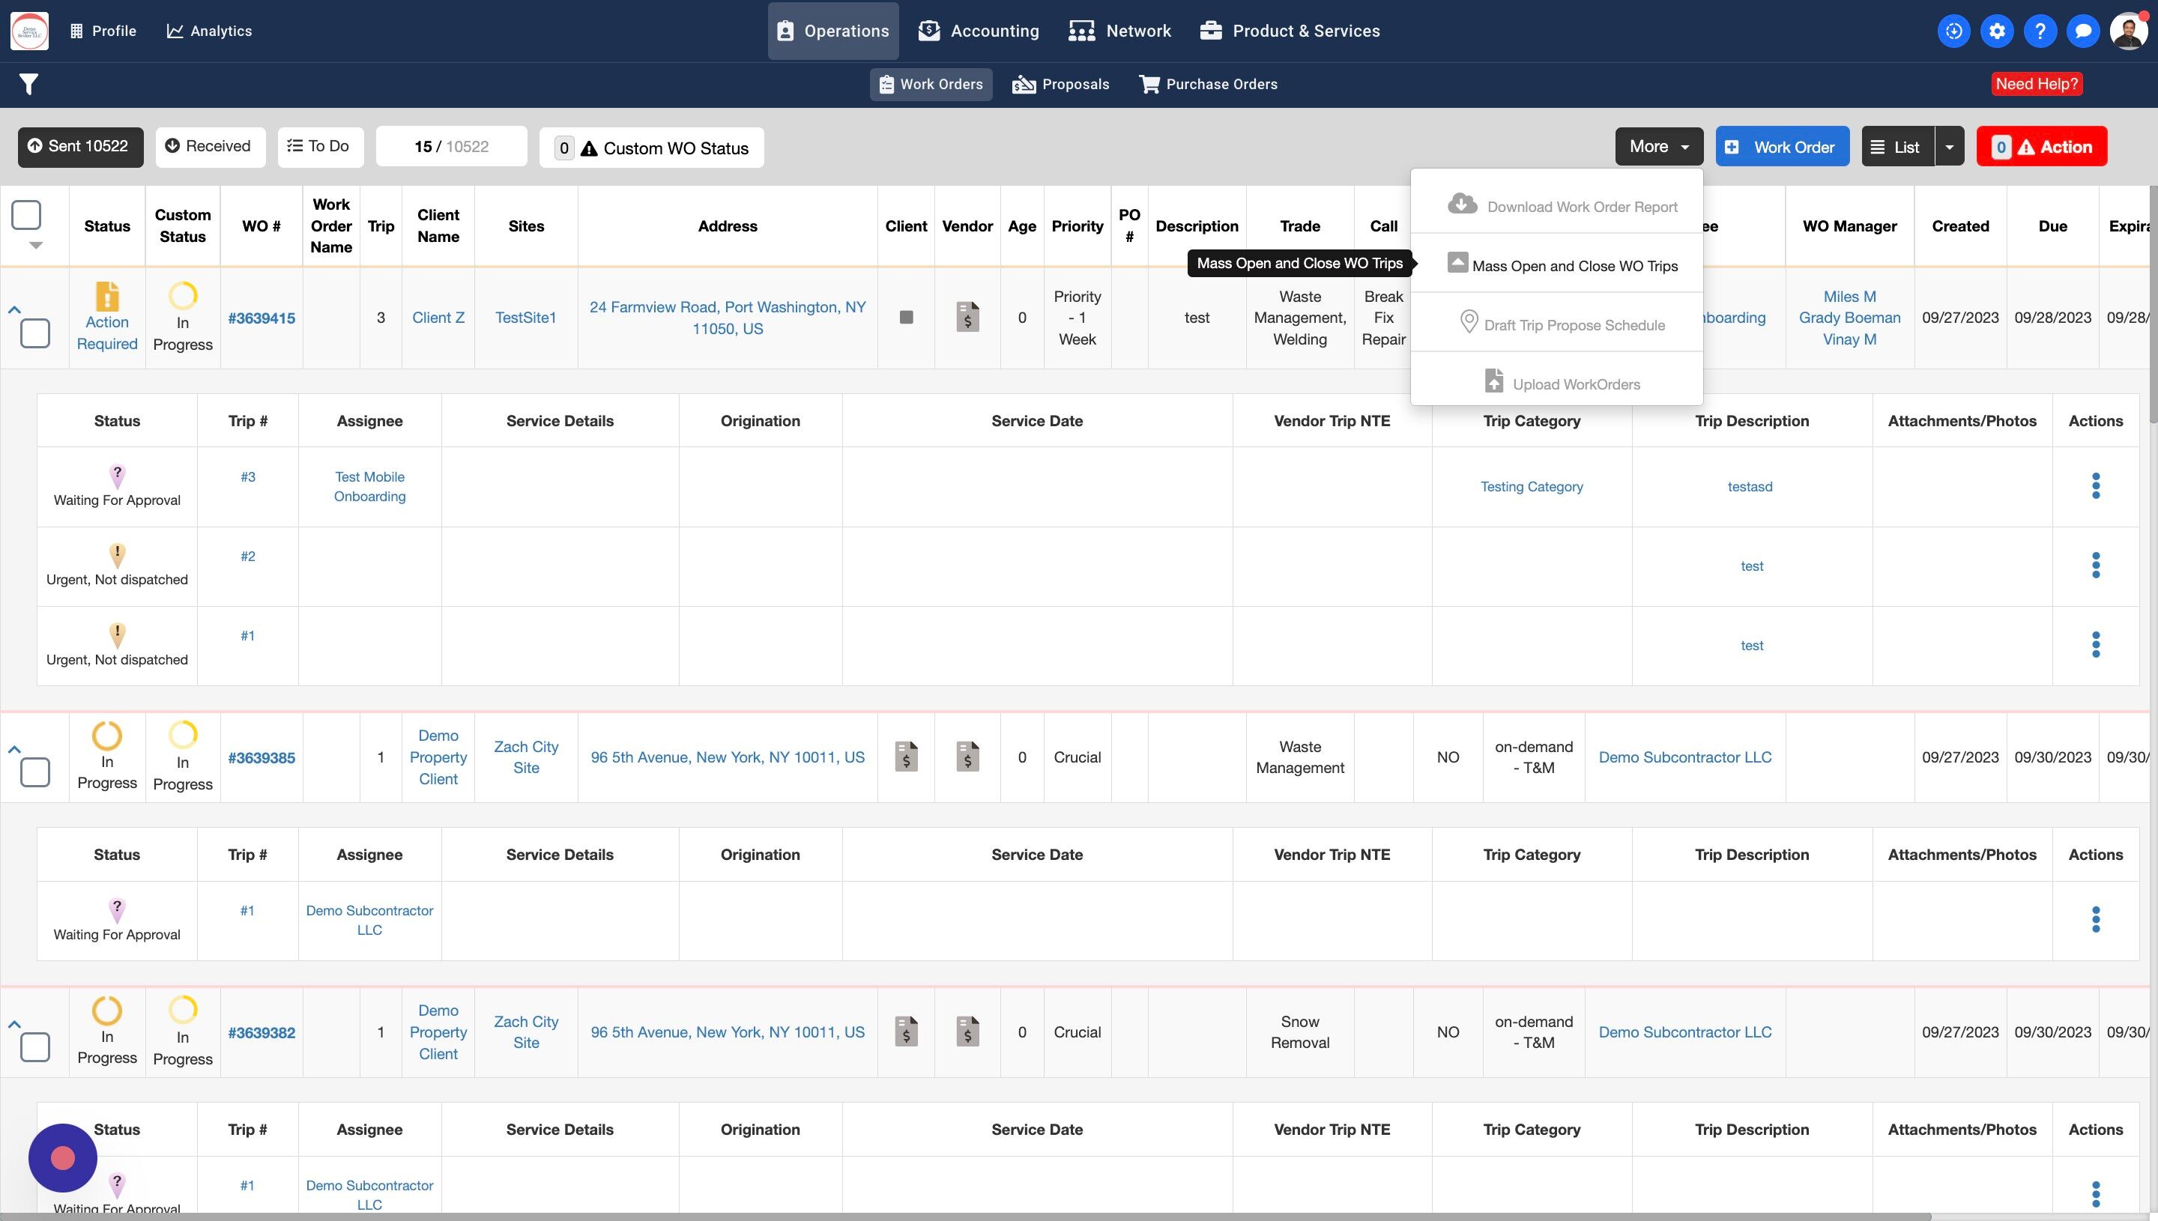The width and height of the screenshot is (2158, 1221).
Task: Create a new Work Order button
Action: (1783, 147)
